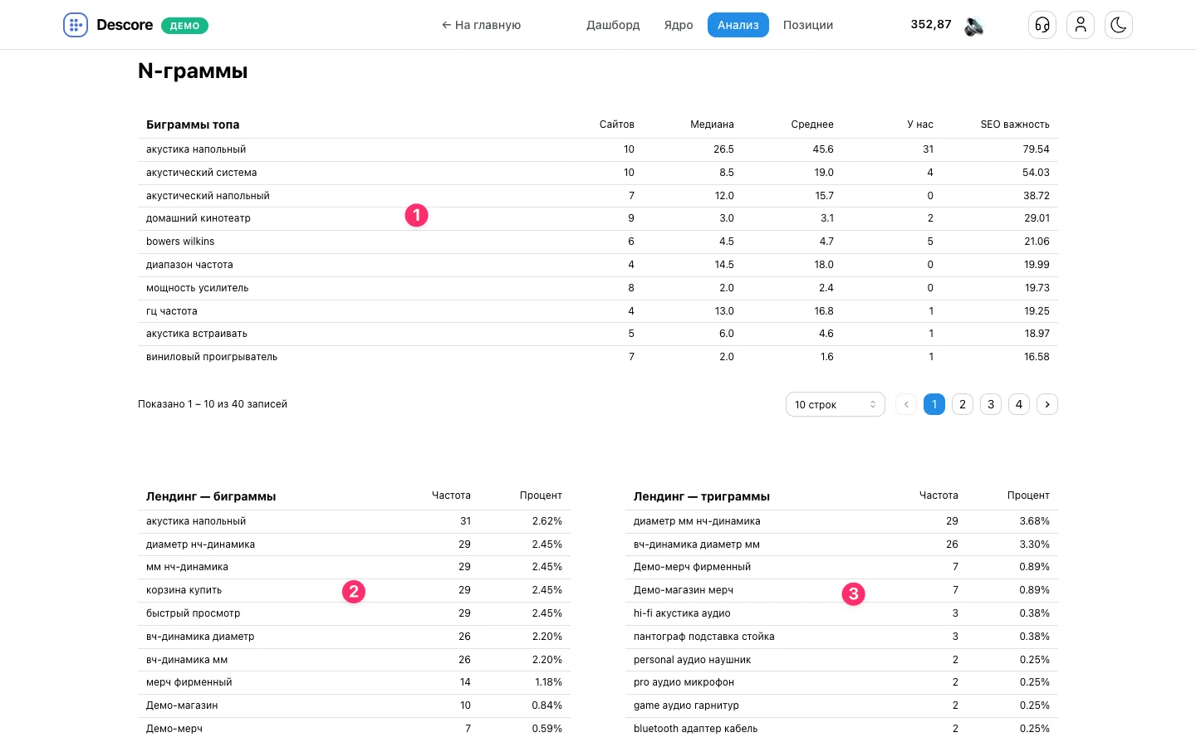1196x747 pixels.
Task: Click Показано 1 – 10 из 40 записей text
Action: 213,404
